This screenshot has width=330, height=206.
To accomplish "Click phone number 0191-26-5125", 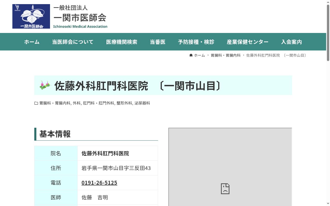I will [99, 183].
